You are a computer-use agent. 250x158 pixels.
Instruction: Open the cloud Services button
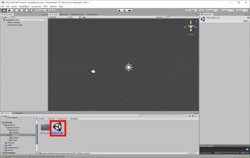click(202, 11)
